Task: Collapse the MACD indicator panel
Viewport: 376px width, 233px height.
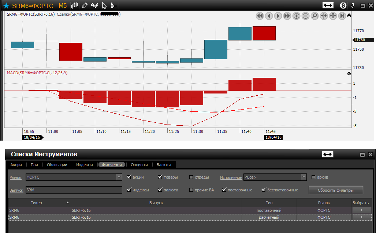Action: tap(349, 73)
